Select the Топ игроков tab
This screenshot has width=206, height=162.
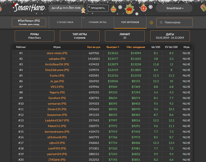[130, 22]
